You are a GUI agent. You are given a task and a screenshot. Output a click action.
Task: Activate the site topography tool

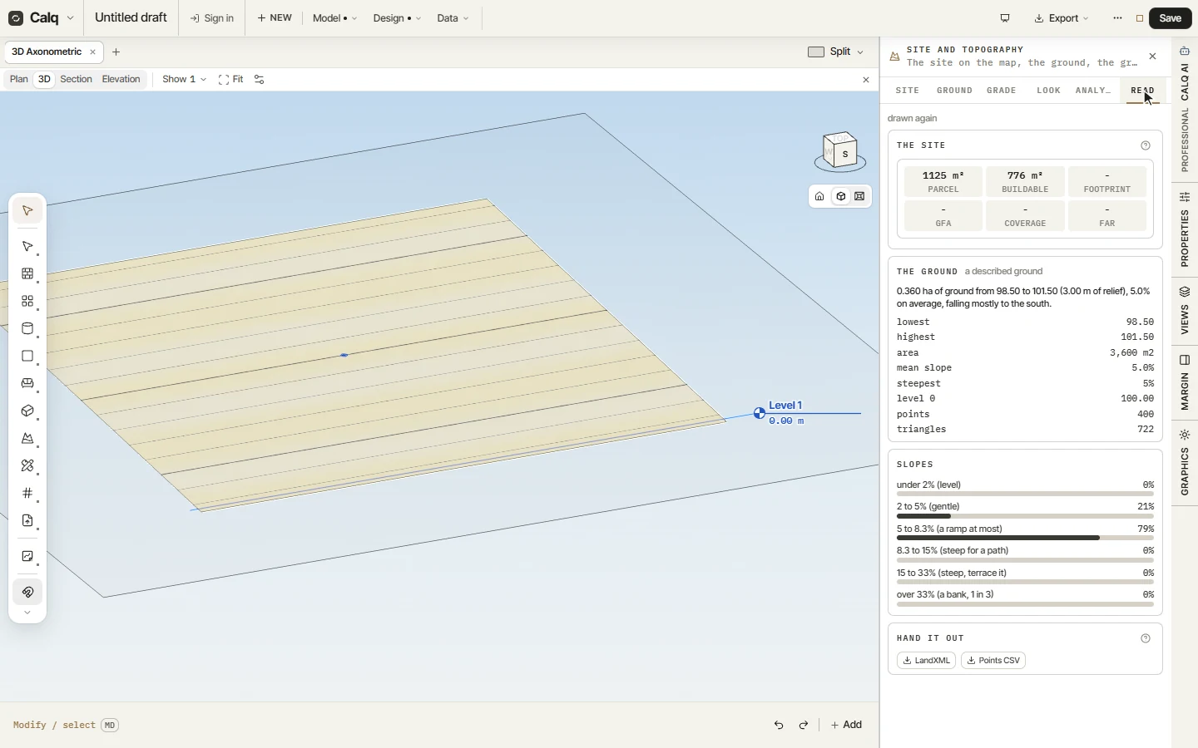(x=27, y=438)
